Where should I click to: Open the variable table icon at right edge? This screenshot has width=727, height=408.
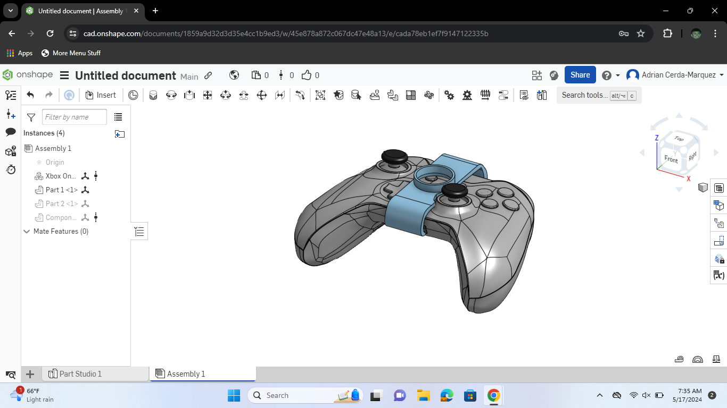[719, 275]
